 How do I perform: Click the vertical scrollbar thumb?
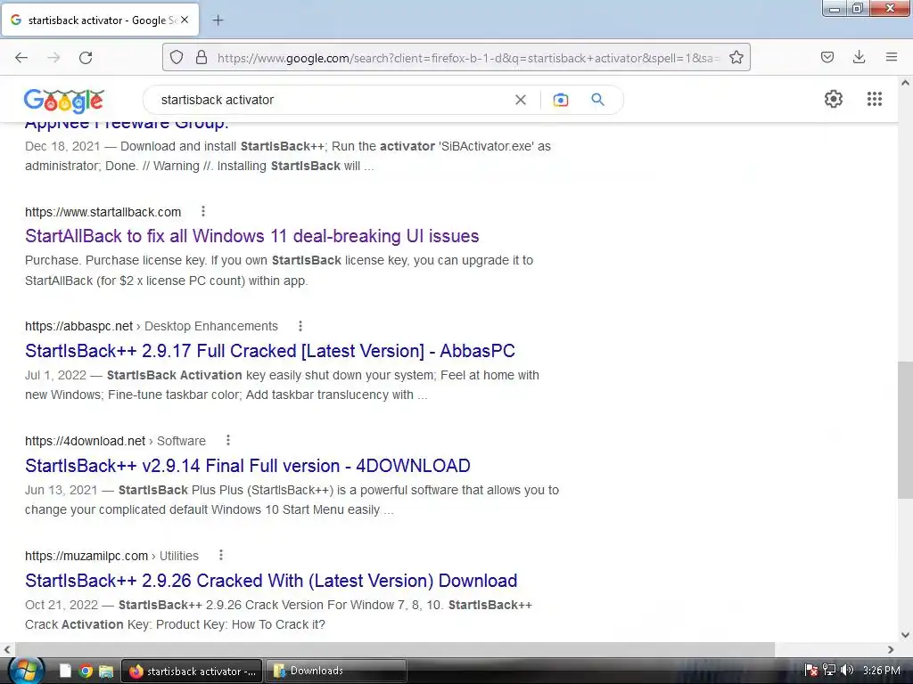(x=905, y=429)
